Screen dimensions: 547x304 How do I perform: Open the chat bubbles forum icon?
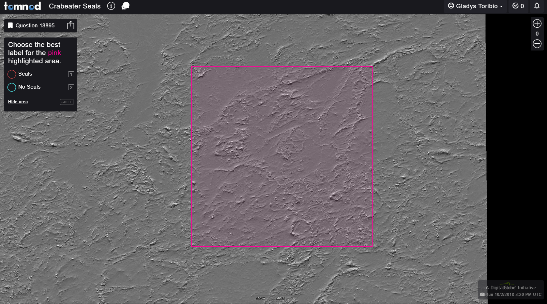126,6
